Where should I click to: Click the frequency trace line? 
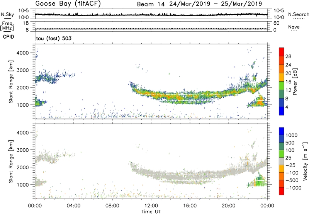tap(151, 29)
